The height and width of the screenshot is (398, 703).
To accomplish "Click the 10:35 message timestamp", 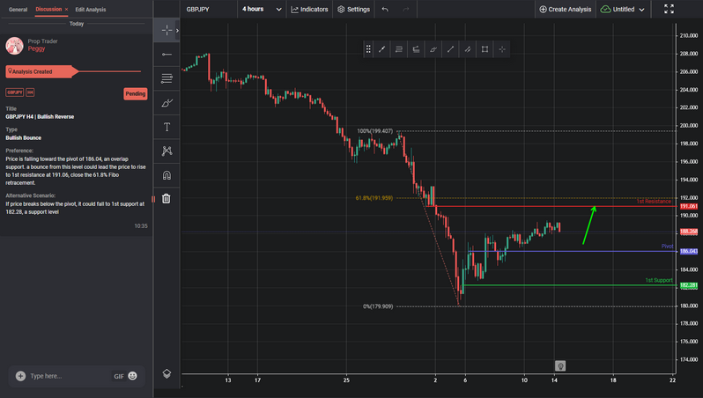I will pos(141,226).
